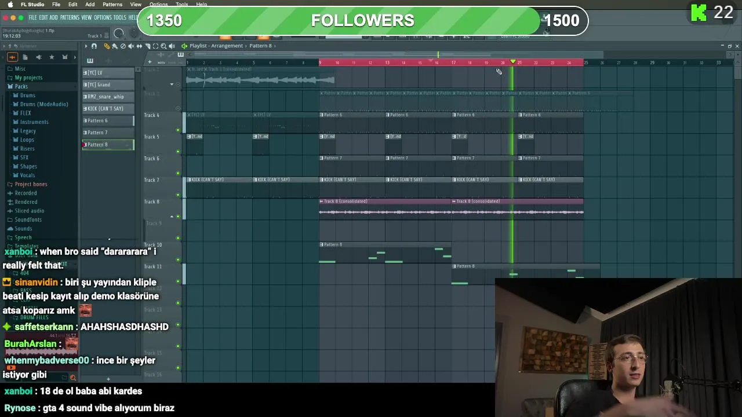
Task: Unmute Track 1 with its grey dot
Action: pyautogui.click(x=178, y=85)
